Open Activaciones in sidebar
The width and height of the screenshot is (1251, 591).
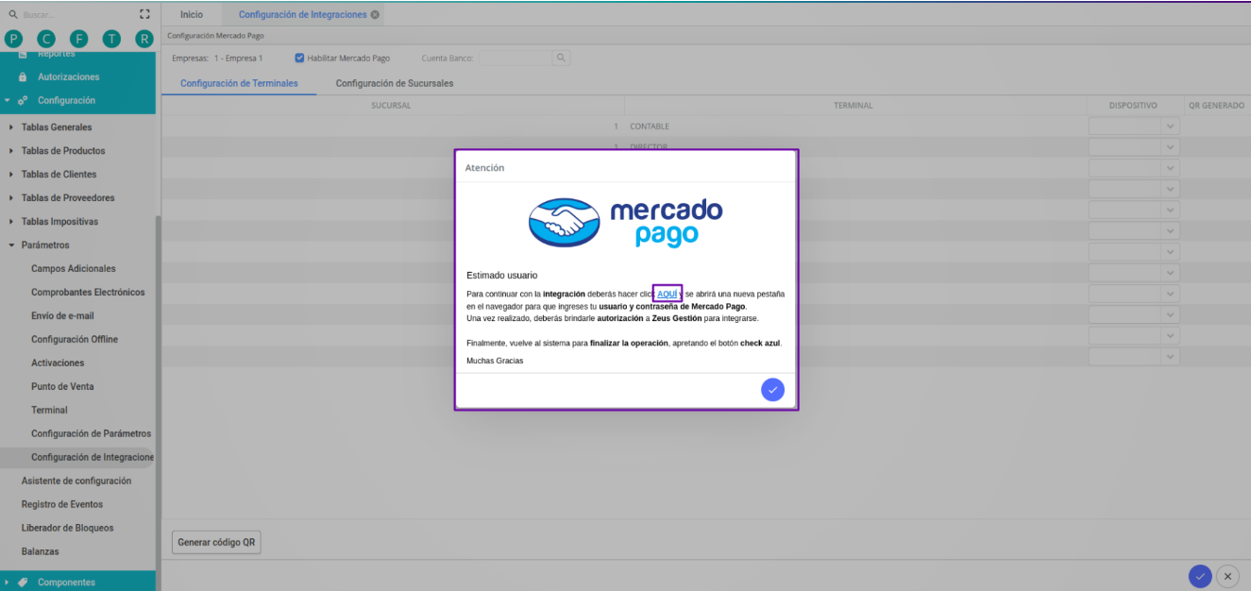pyautogui.click(x=58, y=363)
